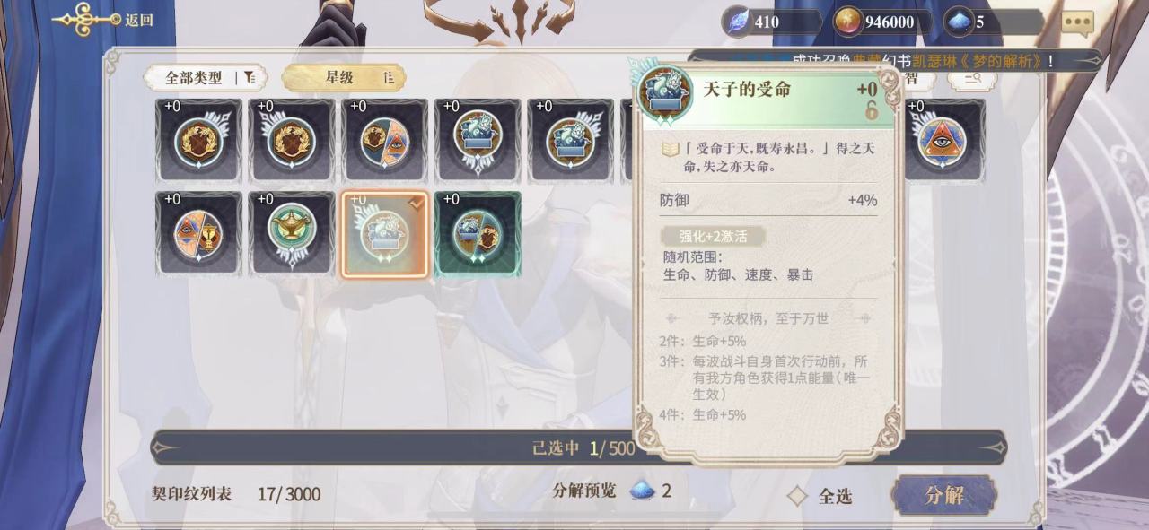Image resolution: width=1149 pixels, height=530 pixels.
Task: Select the eye and chalice split sigil
Action: [x=198, y=232]
